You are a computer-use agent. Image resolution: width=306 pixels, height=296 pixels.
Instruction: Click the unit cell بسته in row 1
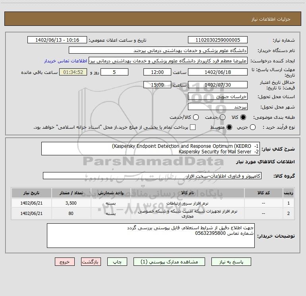coord(110,203)
